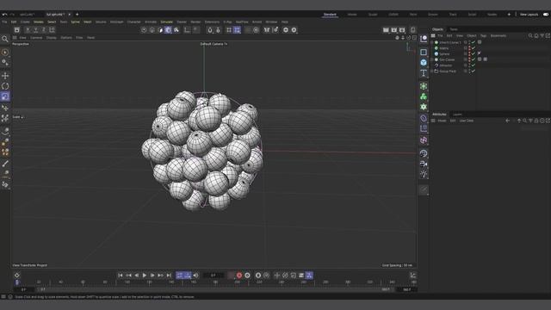Open the Objects panel hamburger menu
This screenshot has height=310, width=551.
click(433, 35)
